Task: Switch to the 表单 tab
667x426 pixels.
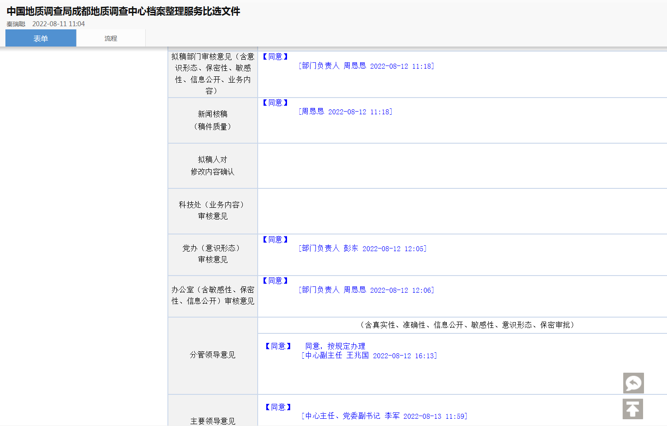Action: [x=41, y=38]
